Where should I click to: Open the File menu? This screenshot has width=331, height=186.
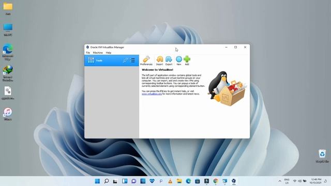(88, 53)
